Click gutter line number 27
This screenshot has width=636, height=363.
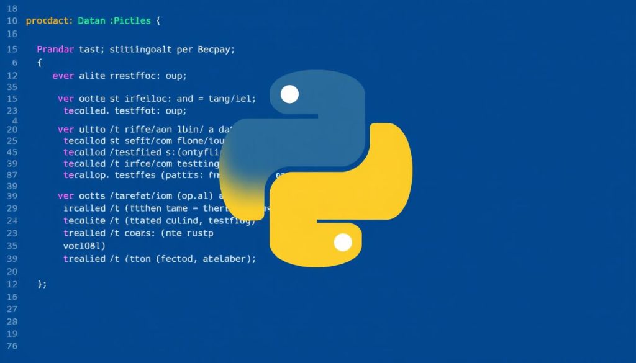click(x=12, y=309)
